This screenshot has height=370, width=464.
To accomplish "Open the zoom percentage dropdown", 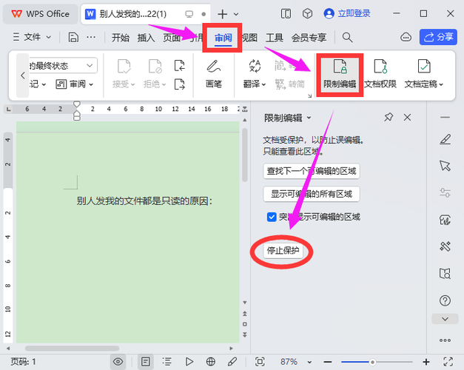I will point(309,362).
